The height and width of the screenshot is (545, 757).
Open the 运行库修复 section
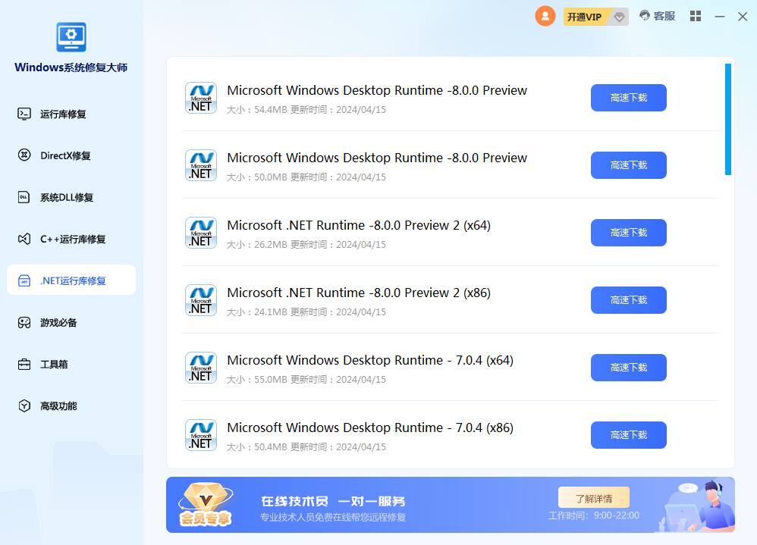point(63,114)
